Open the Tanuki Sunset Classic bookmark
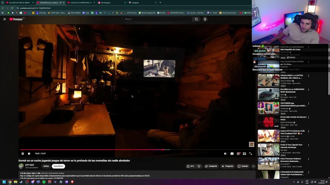Screen dimensions: 330x185 (228, 13)
